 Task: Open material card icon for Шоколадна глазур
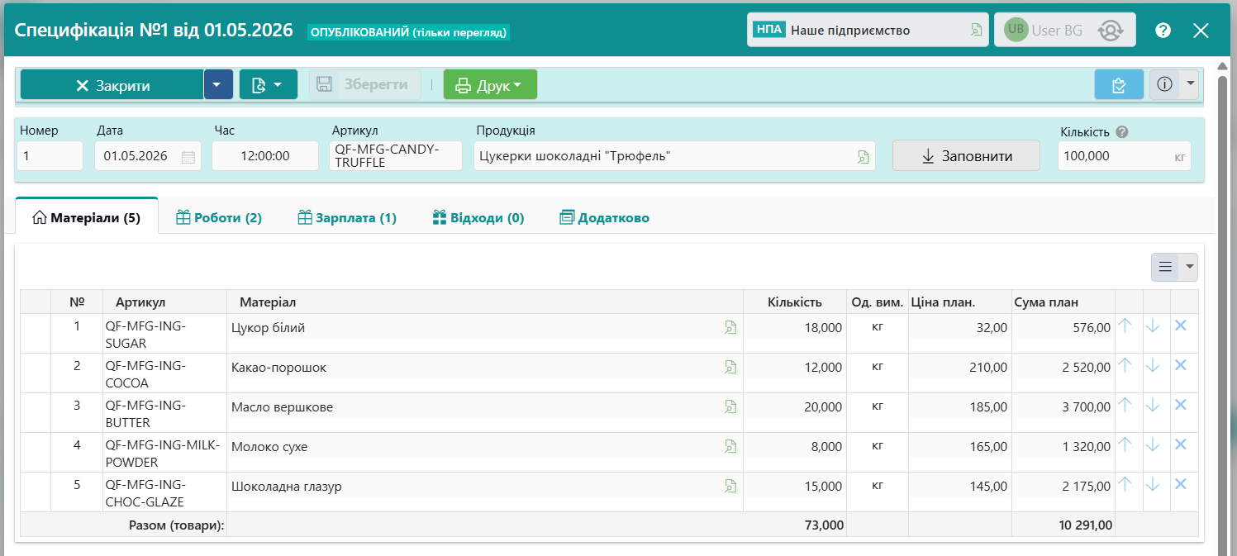pyautogui.click(x=730, y=486)
